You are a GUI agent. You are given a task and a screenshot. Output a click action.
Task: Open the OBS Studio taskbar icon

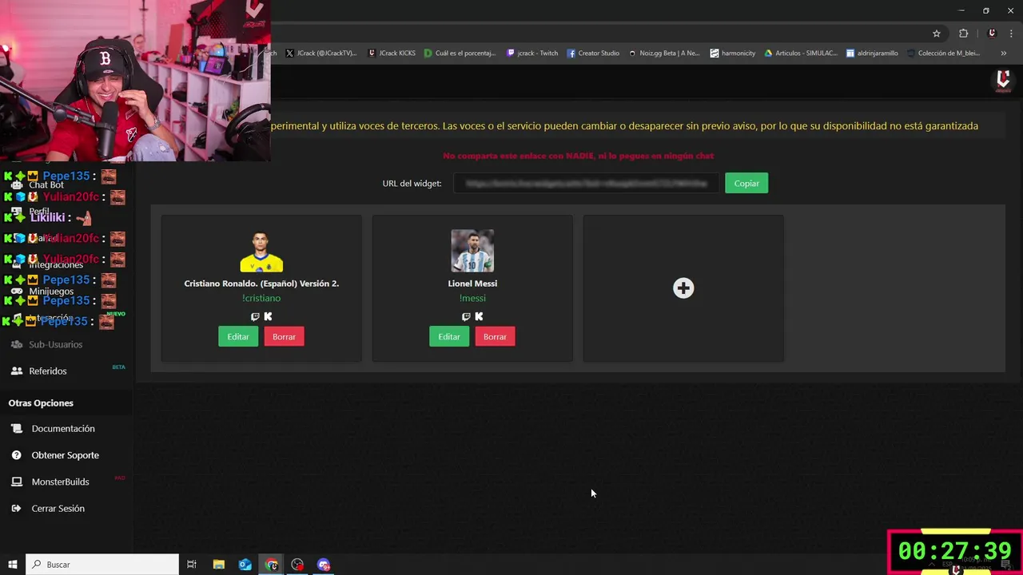297,565
